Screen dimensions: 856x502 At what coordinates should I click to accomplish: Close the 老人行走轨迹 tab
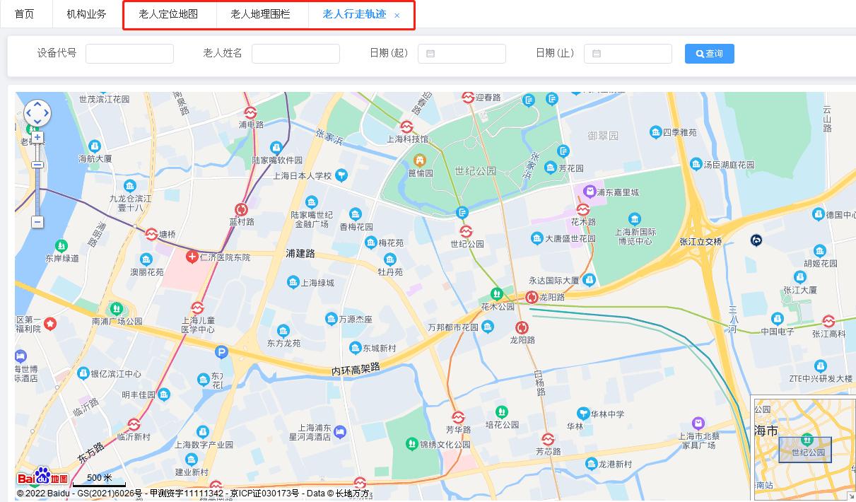(x=397, y=16)
